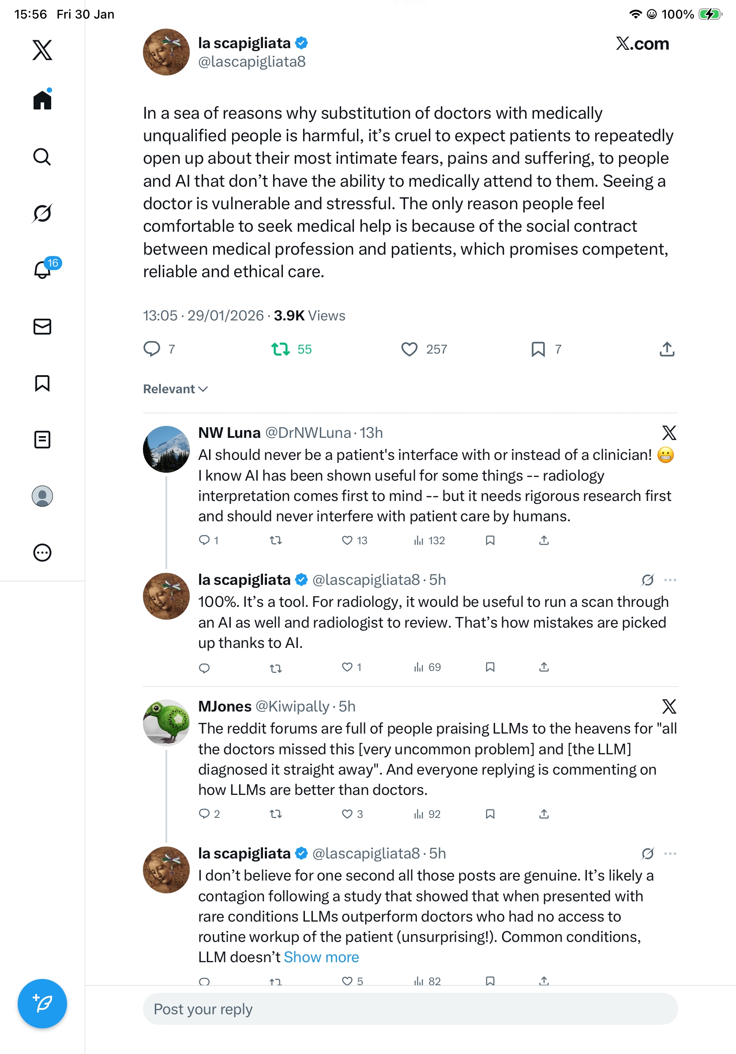Screen dimensions: 736x1054
Task: Open the Search magnifier in sidebar
Action: tap(42, 157)
